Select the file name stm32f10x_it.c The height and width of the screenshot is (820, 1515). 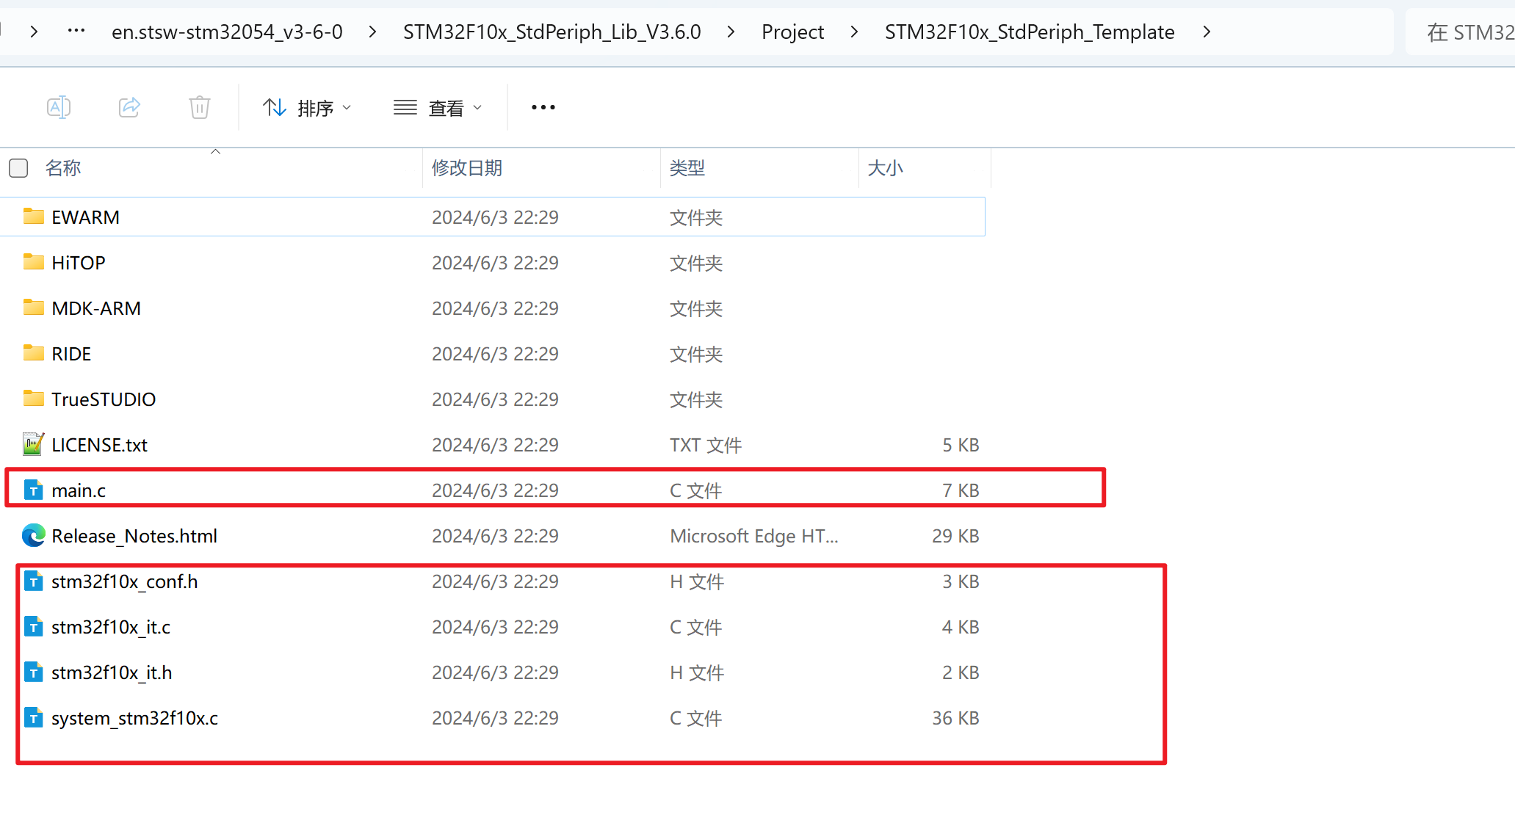[111, 627]
